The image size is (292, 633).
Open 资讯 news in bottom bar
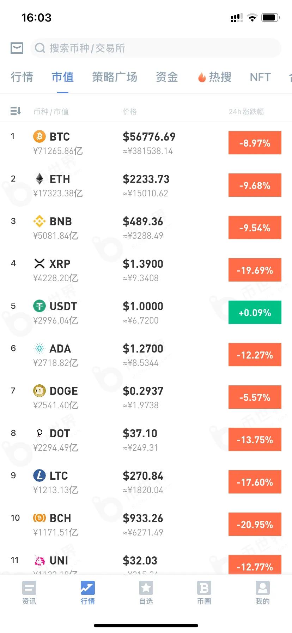coord(29,593)
